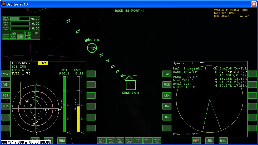Click the DTmin 13.04 readout
The image size is (258, 145).
184,87
